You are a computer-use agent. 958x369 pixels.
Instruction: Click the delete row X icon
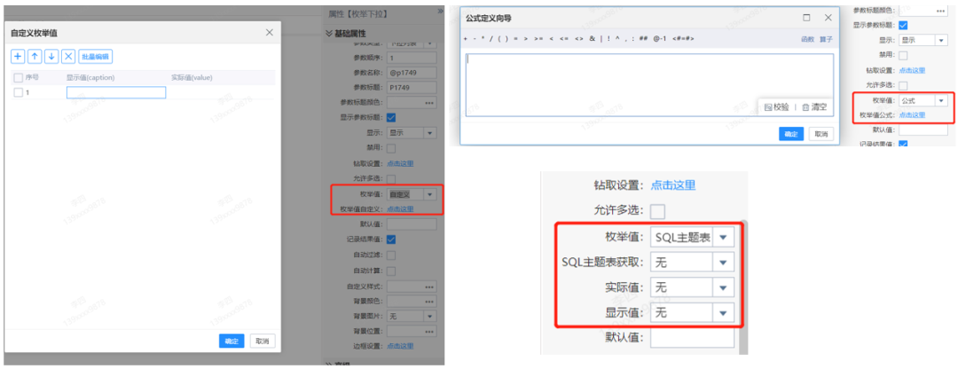point(68,57)
